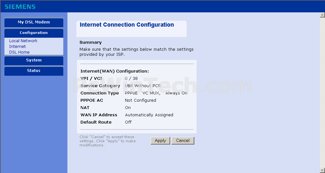Open the My DSL Modem menu
The width and height of the screenshot is (325, 173).
(x=34, y=22)
